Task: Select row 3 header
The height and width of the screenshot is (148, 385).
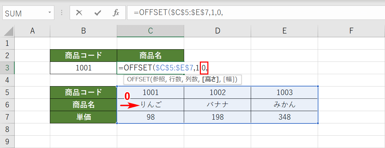Action: (x=8, y=68)
